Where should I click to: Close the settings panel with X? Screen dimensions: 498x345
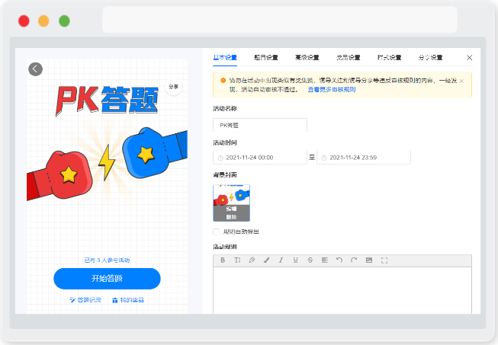[469, 58]
